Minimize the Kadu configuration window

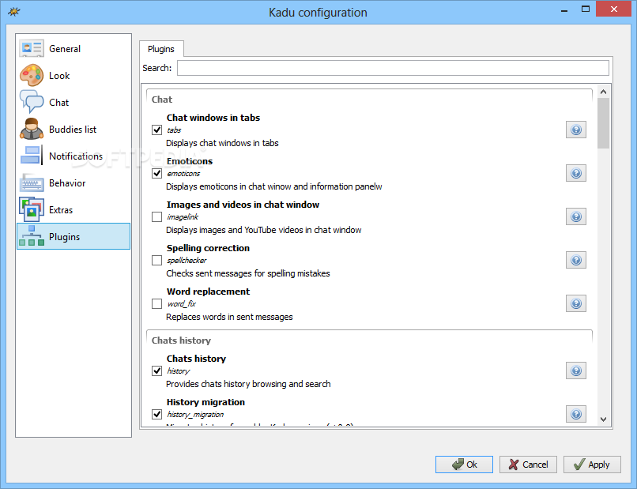coord(563,9)
